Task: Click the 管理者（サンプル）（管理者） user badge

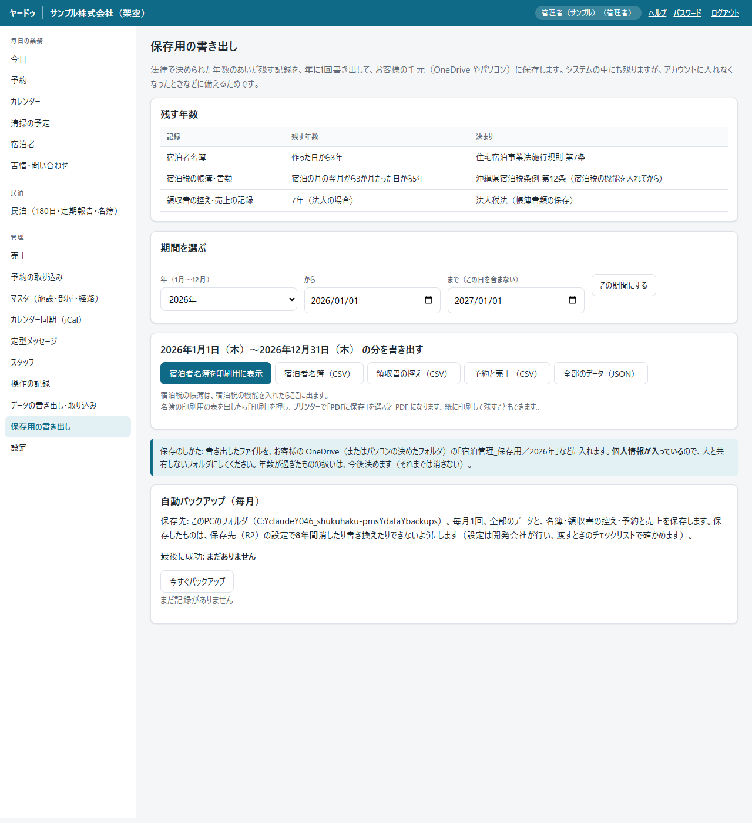Action: [x=588, y=13]
